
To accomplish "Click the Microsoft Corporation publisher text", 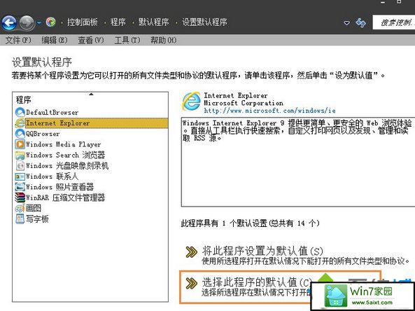I will (244, 103).
